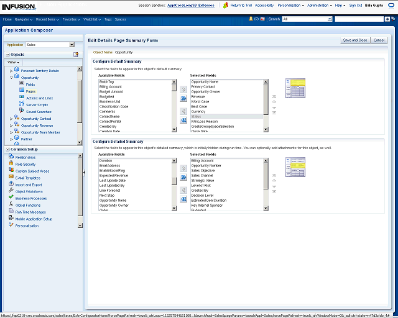Image resolution: width=398 pixels, height=318 pixels.
Task: Open the Navigator menu
Action: (x=24, y=19)
